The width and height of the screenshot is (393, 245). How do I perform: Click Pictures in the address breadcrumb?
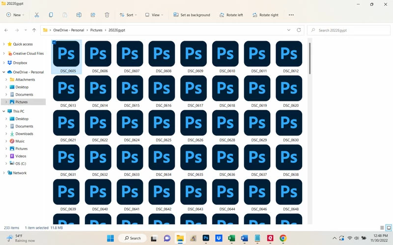coord(96,30)
